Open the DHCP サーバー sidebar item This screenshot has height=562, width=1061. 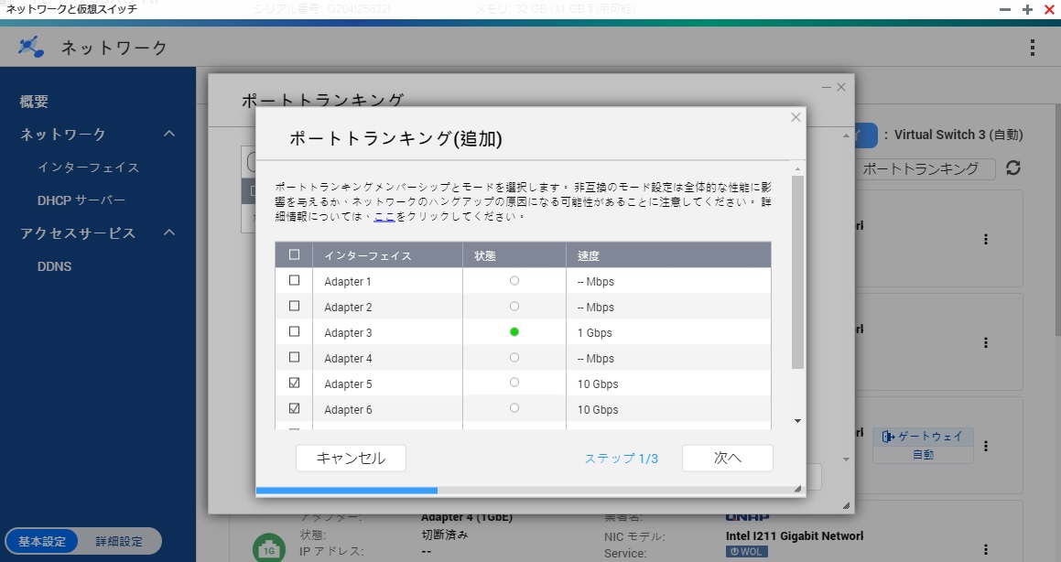point(81,200)
